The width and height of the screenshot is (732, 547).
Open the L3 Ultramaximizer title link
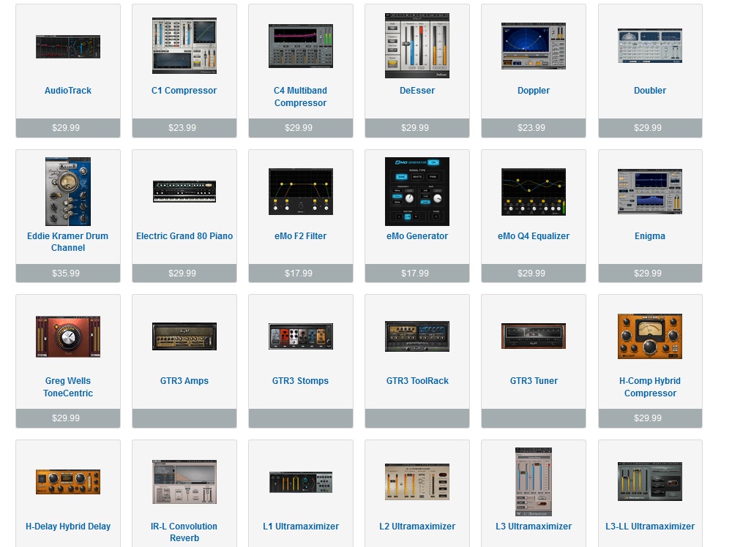534,526
